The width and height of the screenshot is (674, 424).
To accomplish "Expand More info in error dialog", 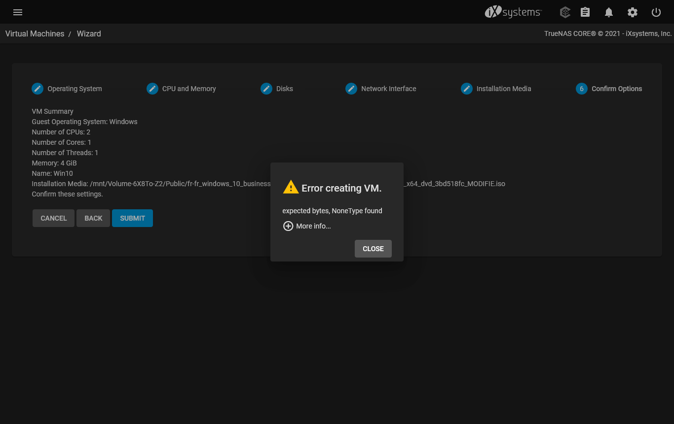I will (307, 226).
